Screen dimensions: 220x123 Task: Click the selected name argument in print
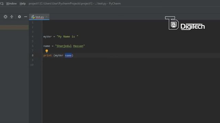click(68, 55)
